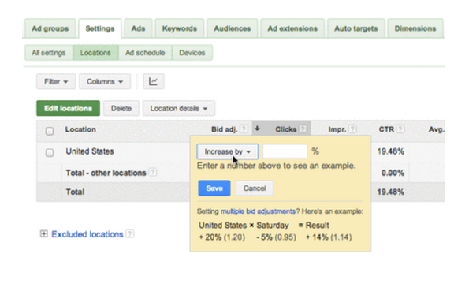Sort by the Bid adj. column header

(x=224, y=129)
